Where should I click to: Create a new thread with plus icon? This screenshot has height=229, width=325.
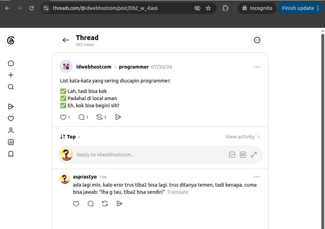tap(11, 75)
